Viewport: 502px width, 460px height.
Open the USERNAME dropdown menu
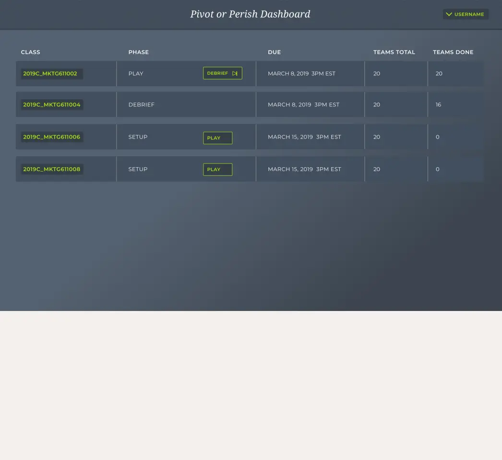pos(465,14)
